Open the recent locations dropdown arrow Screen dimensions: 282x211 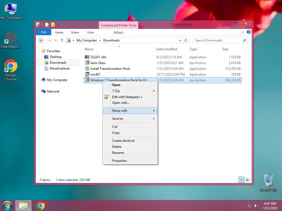56,40
